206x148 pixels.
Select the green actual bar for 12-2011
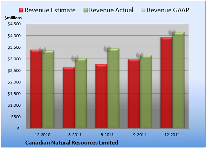pos(178,80)
